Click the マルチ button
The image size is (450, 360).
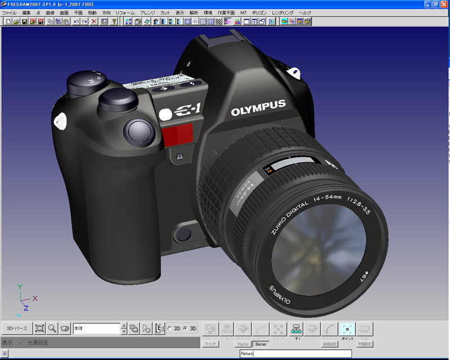(210, 344)
